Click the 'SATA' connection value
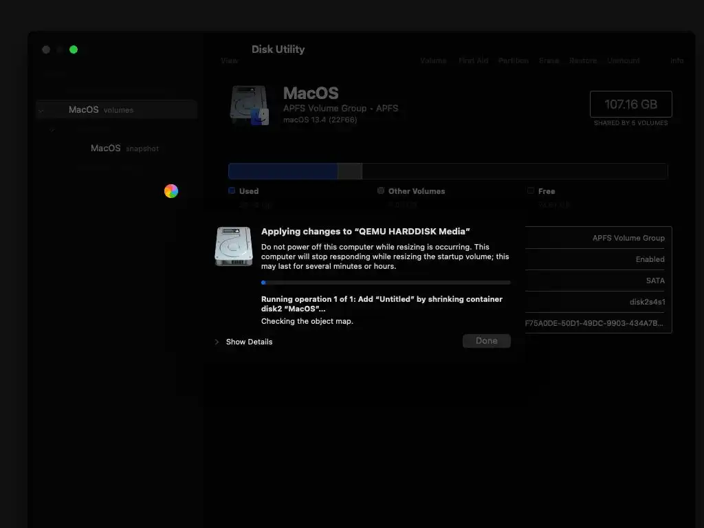The height and width of the screenshot is (528, 704). point(655,280)
